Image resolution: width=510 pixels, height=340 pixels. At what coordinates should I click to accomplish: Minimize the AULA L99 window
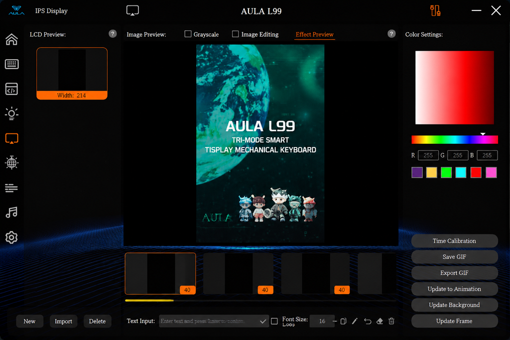pos(477,10)
